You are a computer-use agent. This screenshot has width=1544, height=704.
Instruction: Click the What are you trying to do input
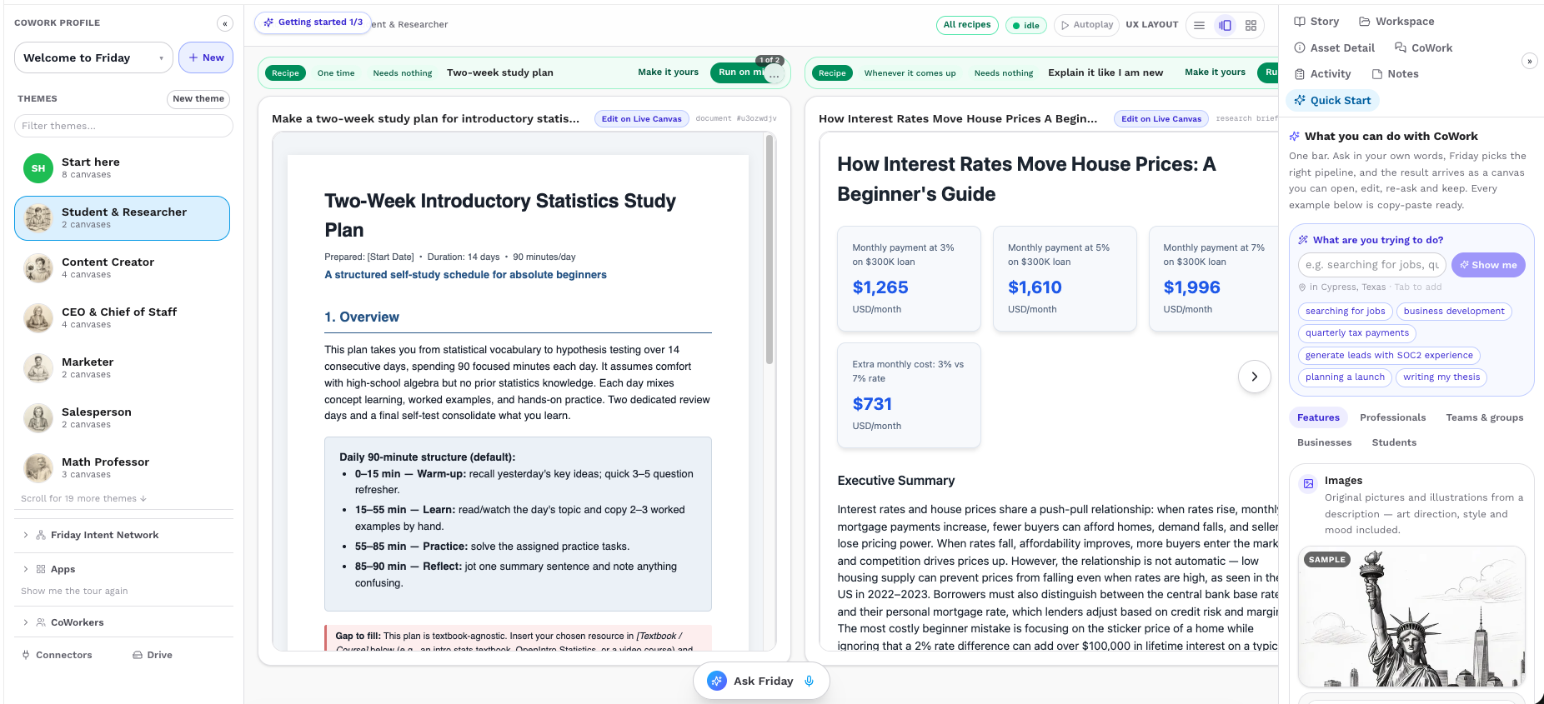click(1372, 265)
